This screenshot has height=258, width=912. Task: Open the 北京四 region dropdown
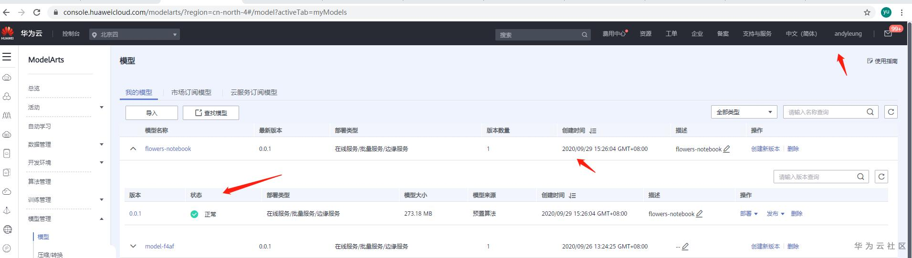(x=135, y=34)
